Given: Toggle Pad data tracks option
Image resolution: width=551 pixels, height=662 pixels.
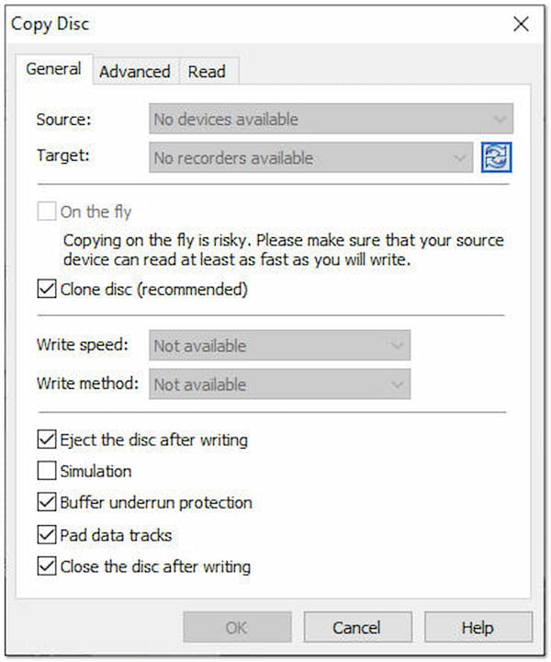Looking at the screenshot, I should pyautogui.click(x=48, y=535).
